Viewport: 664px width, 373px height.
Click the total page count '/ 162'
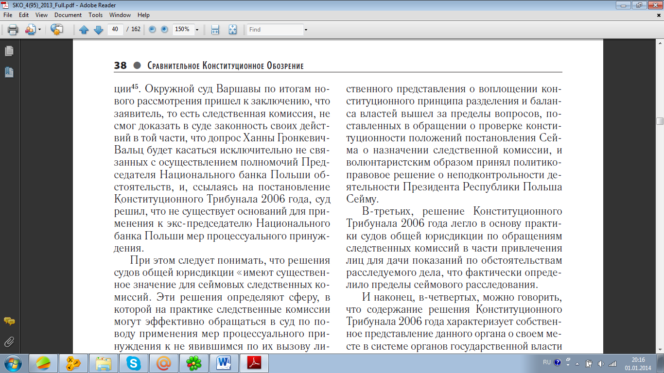(133, 29)
